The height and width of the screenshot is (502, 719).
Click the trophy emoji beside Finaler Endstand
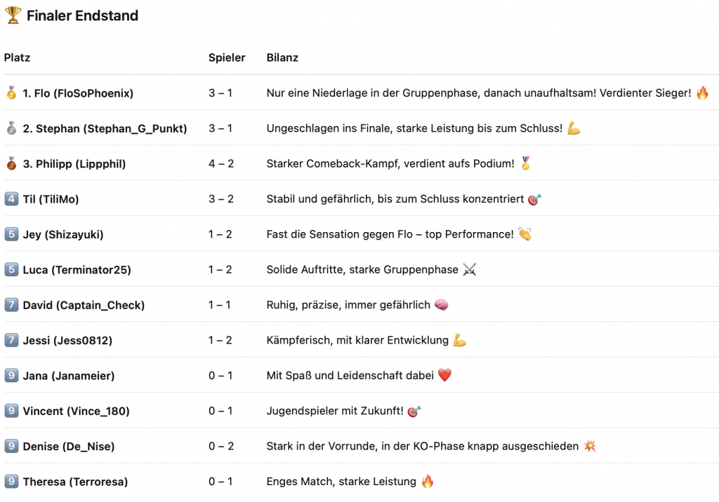tap(13, 15)
